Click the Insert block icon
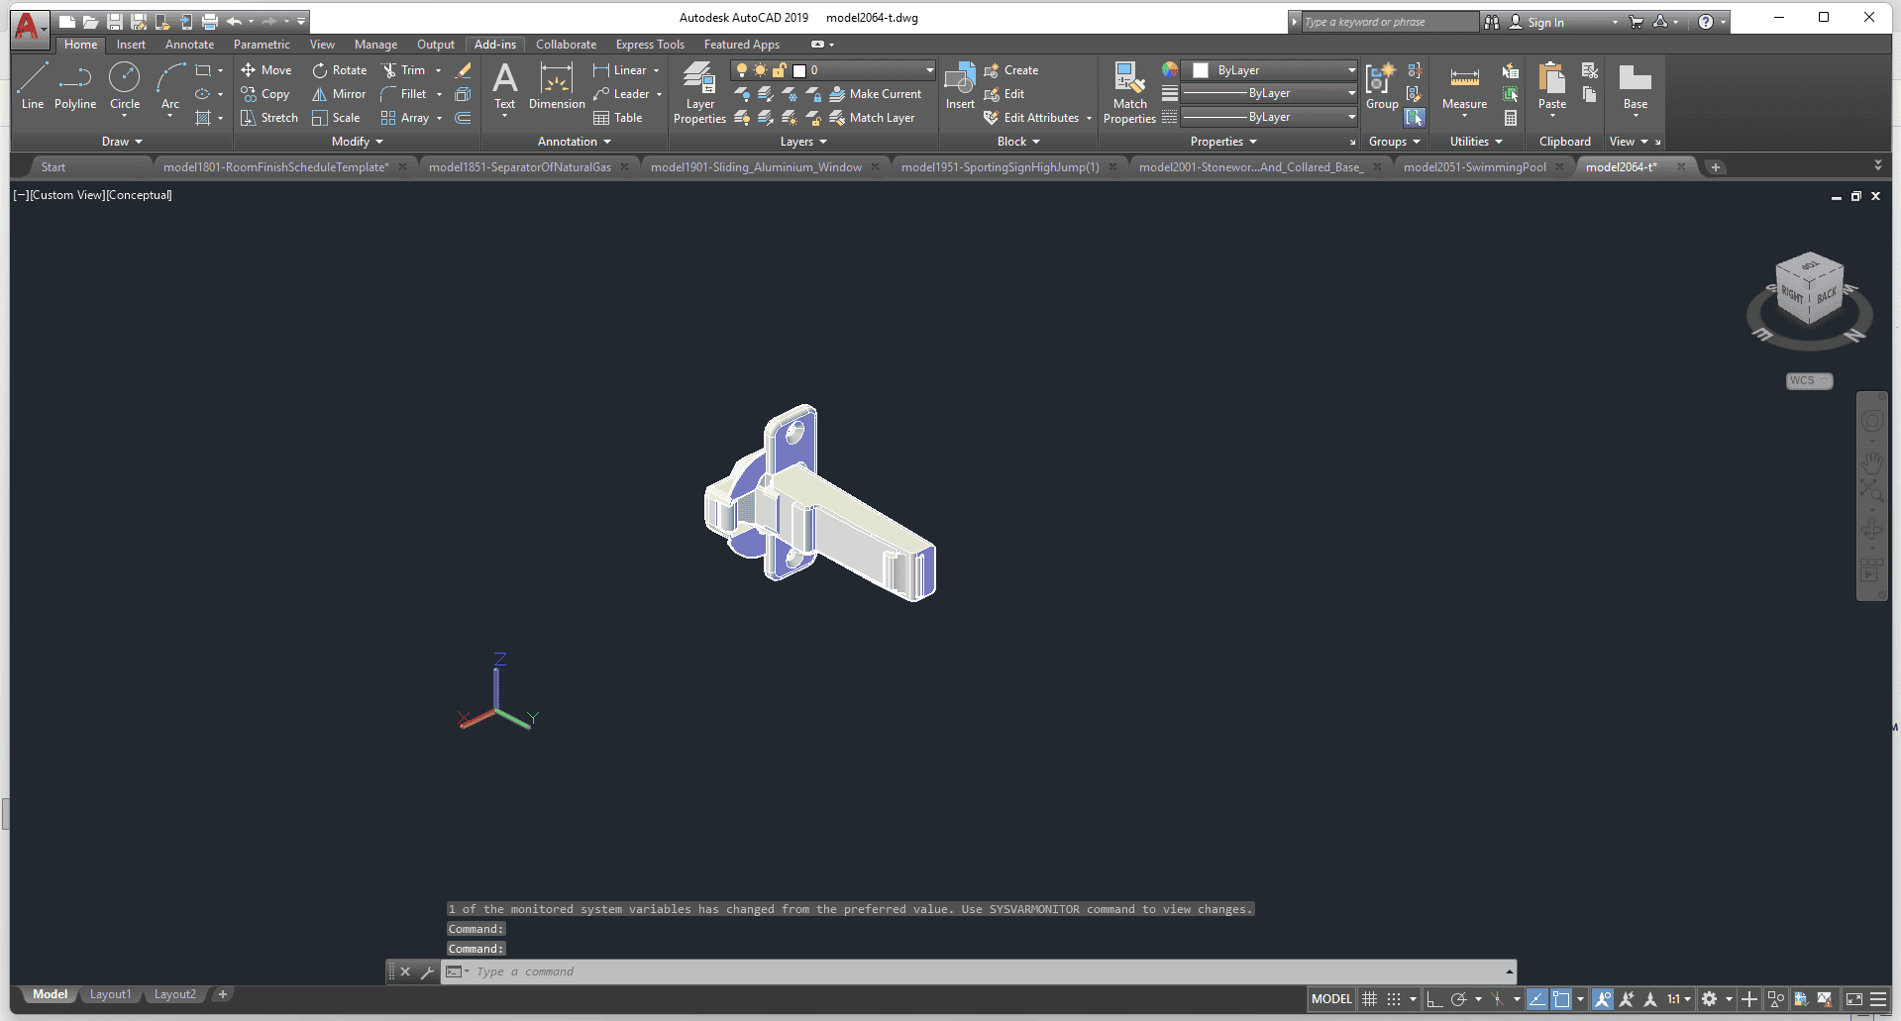 click(959, 85)
